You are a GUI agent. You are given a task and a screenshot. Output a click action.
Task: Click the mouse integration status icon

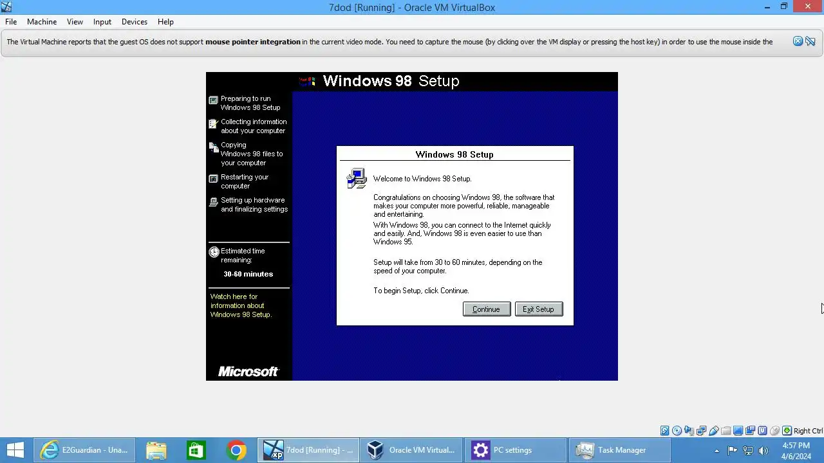(x=774, y=431)
